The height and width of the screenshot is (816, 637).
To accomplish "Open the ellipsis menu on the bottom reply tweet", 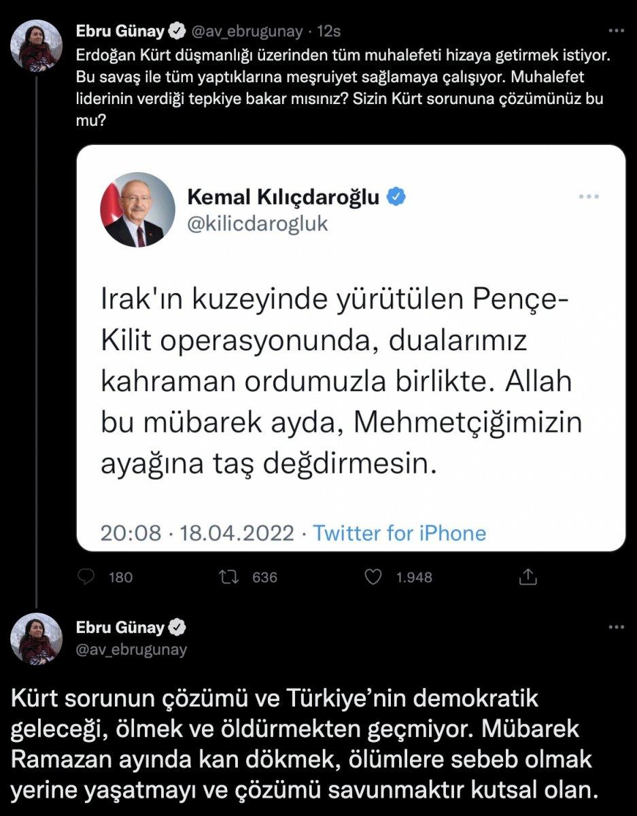I will coord(617,627).
